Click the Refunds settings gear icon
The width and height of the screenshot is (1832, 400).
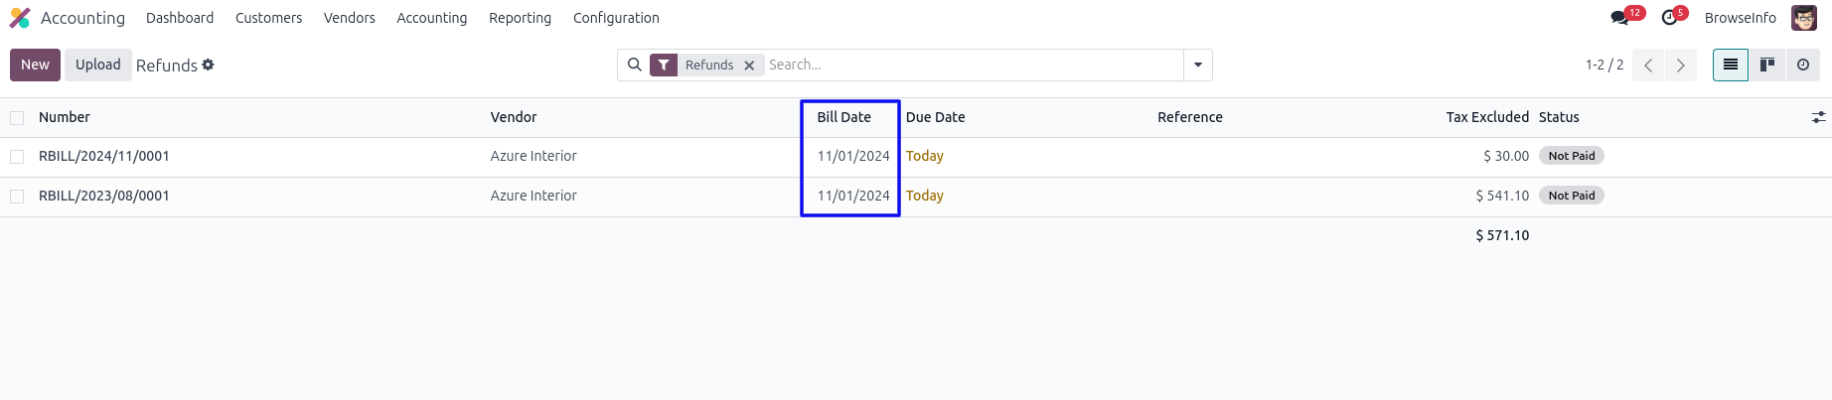click(208, 65)
